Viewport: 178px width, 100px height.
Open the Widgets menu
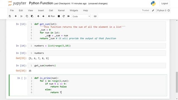[x=74, y=11]
